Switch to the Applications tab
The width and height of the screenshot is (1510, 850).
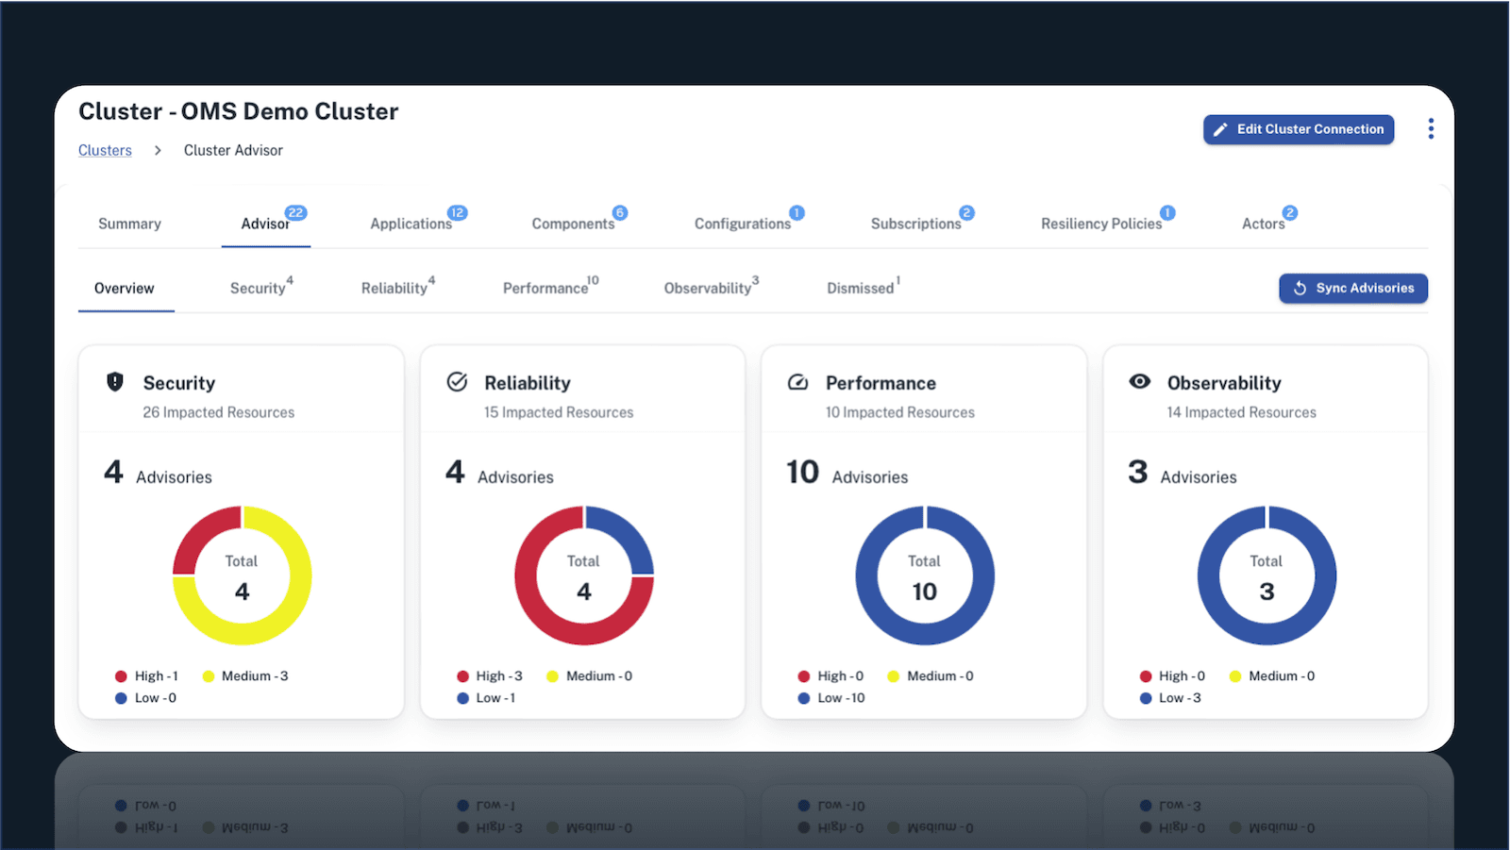click(x=411, y=224)
